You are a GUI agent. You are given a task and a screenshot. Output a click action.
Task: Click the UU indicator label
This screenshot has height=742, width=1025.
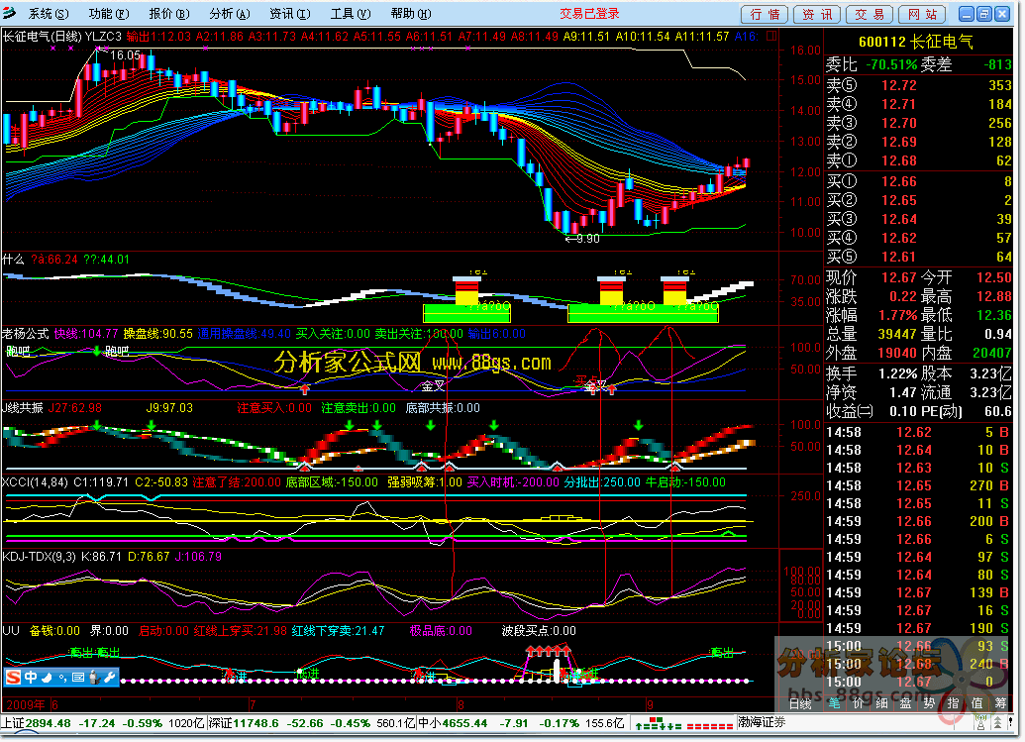tap(11, 631)
